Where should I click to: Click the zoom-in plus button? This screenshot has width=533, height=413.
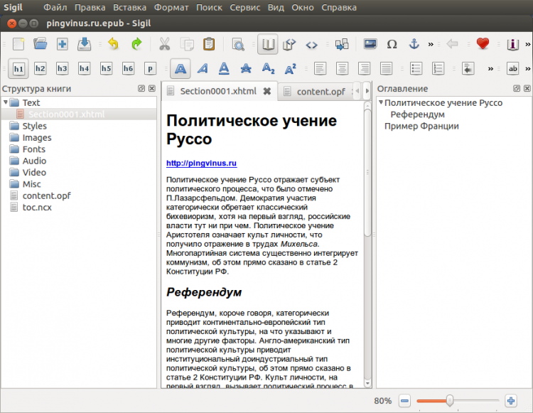(x=510, y=401)
